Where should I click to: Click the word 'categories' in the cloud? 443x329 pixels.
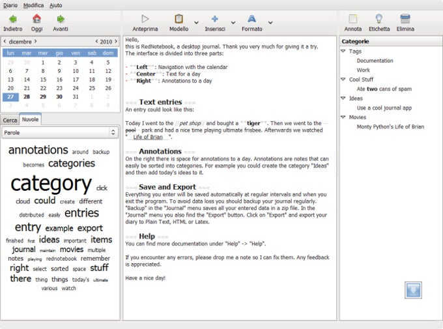(72, 164)
